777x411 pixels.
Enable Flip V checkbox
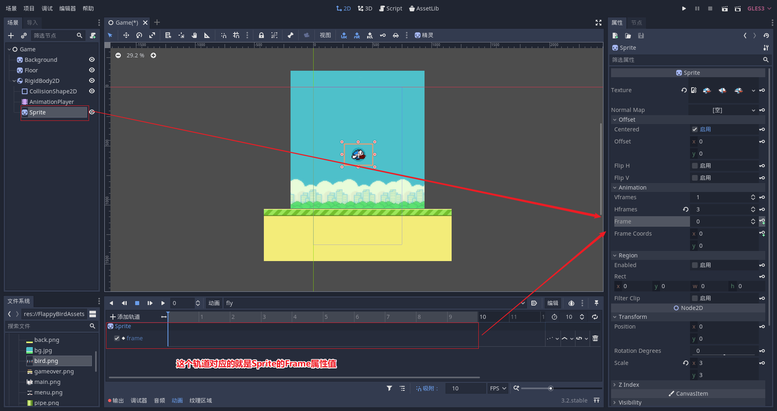click(x=695, y=178)
